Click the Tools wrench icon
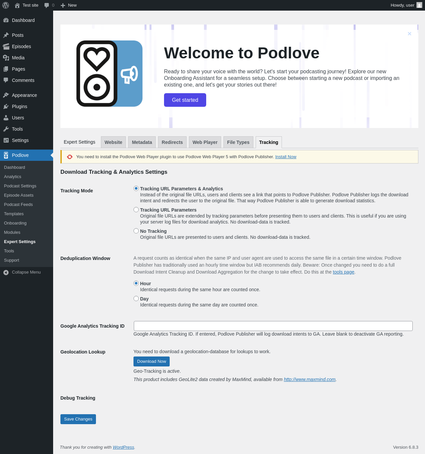 point(6,129)
